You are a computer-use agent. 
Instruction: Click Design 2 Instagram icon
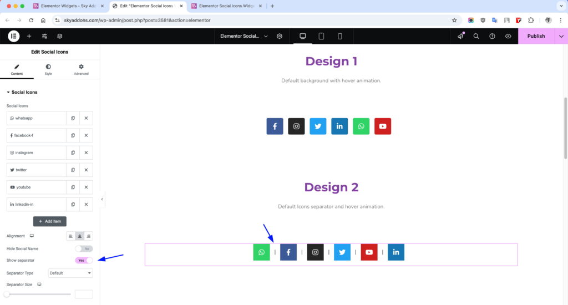click(315, 252)
